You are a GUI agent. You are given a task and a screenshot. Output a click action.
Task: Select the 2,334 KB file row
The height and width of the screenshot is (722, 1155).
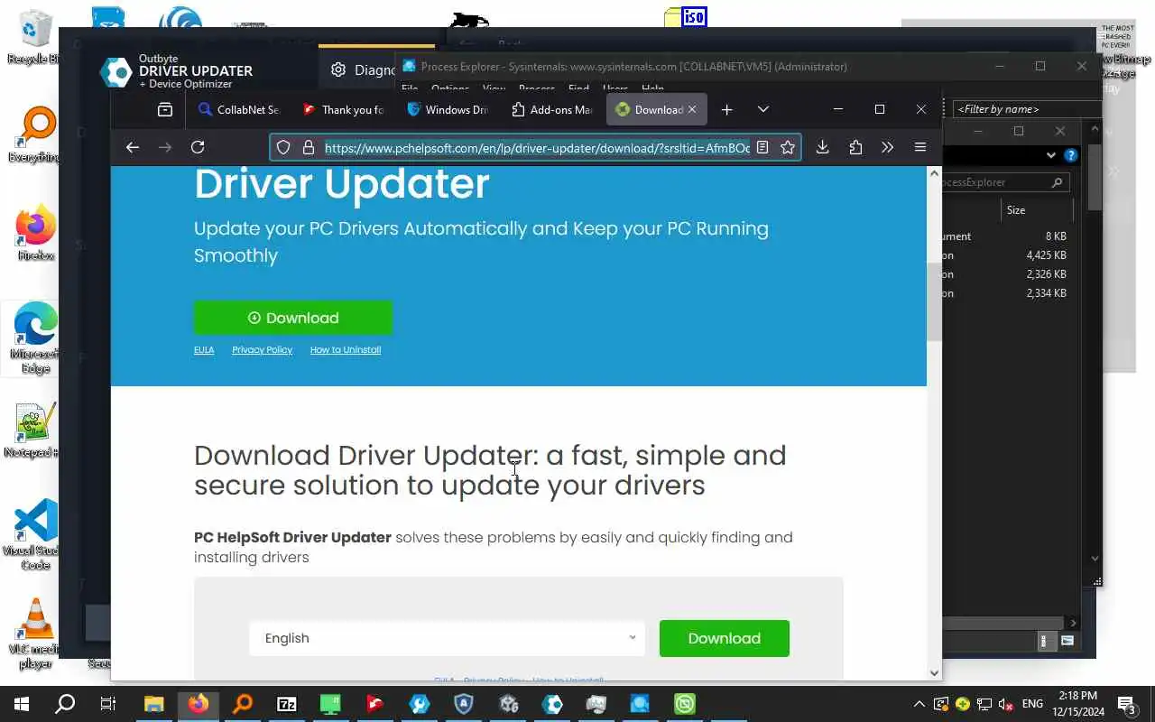click(x=1005, y=293)
